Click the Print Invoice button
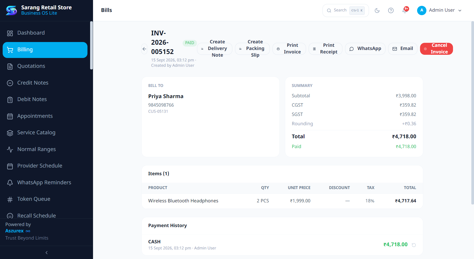474x259 pixels. point(289,49)
